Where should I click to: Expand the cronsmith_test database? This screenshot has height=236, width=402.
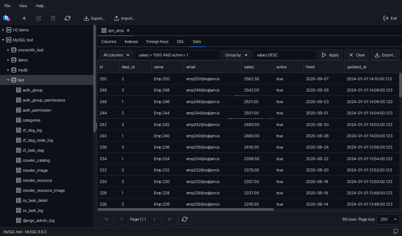(x=8, y=50)
